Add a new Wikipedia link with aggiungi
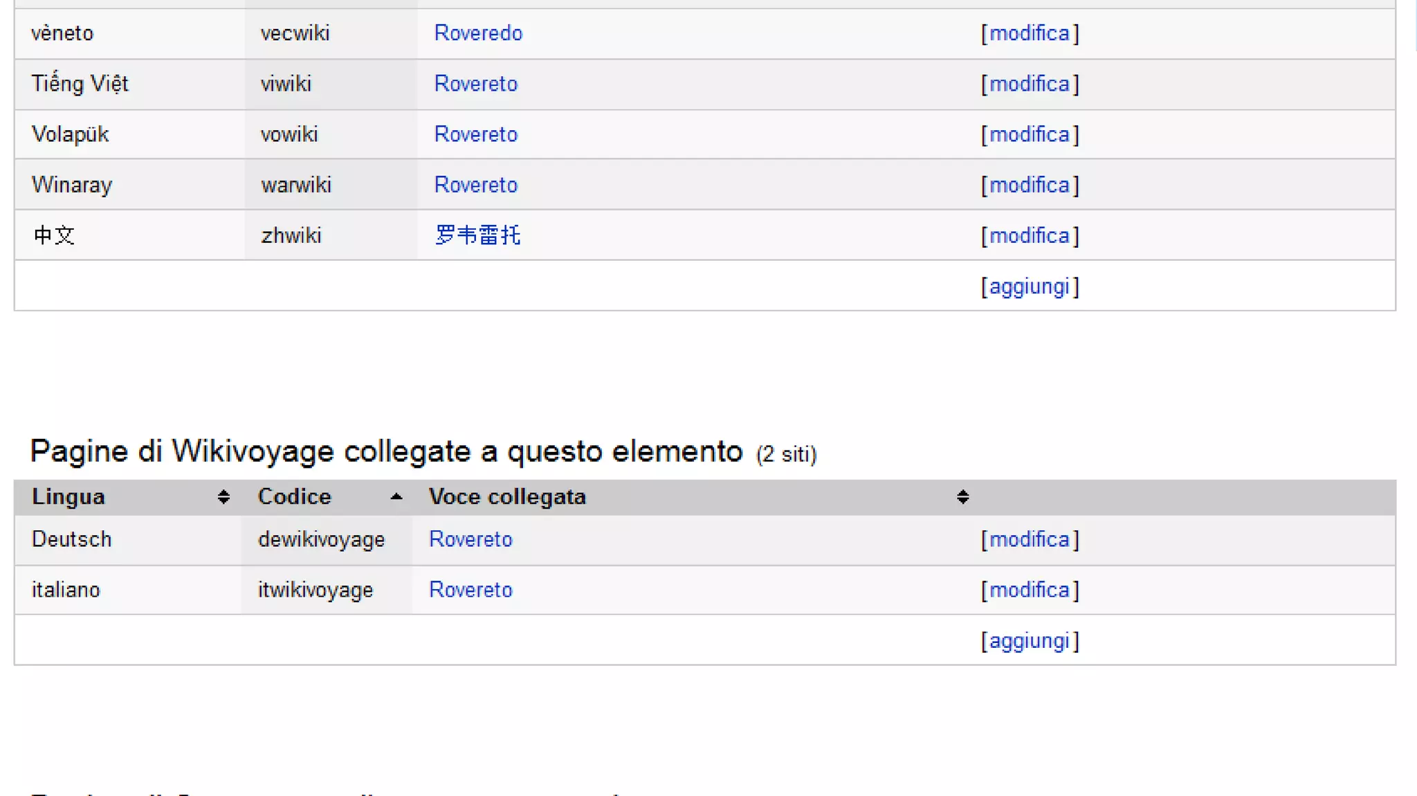 pos(1029,287)
